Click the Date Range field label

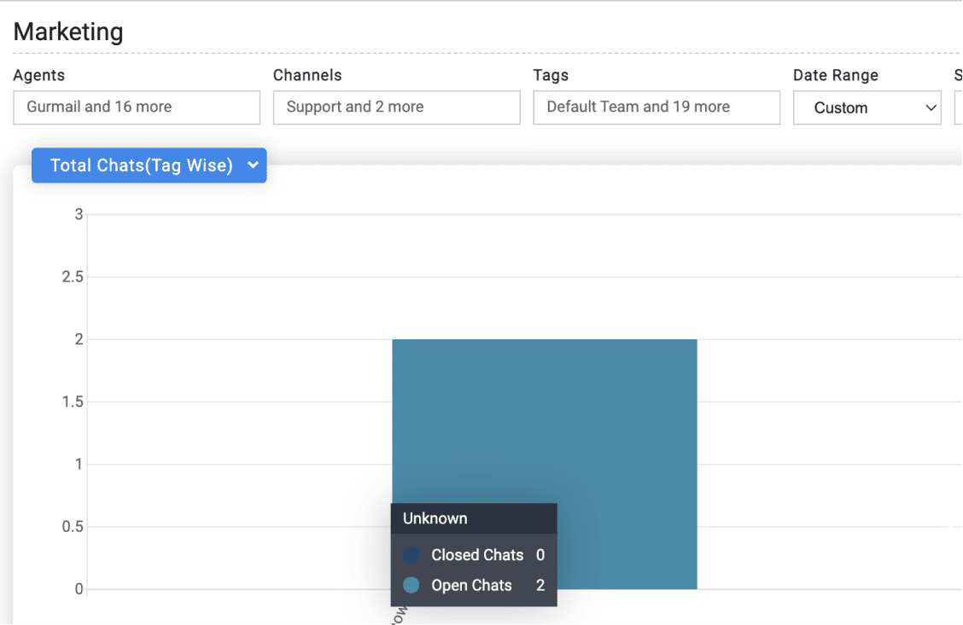click(x=835, y=75)
